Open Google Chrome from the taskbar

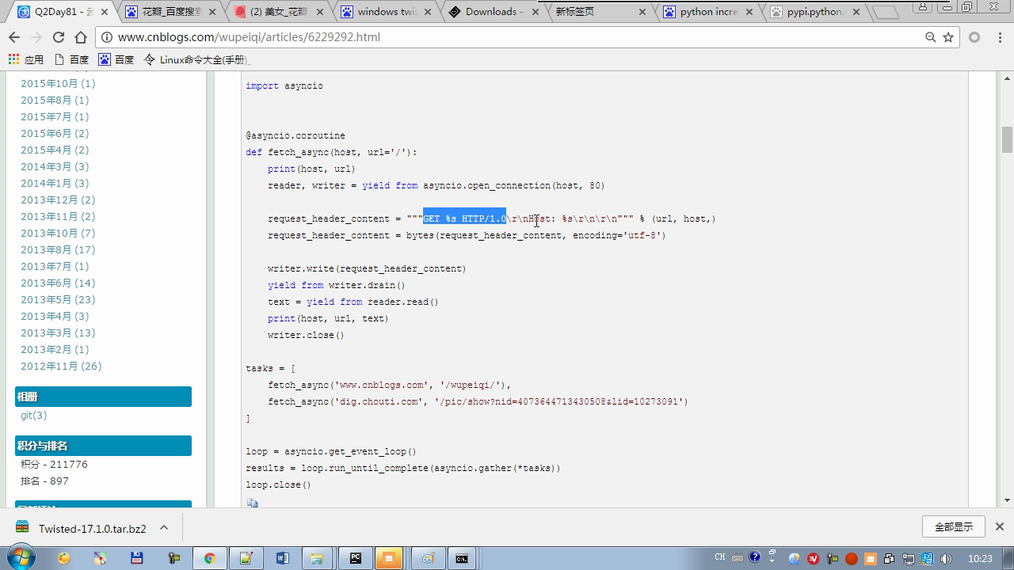click(209, 558)
